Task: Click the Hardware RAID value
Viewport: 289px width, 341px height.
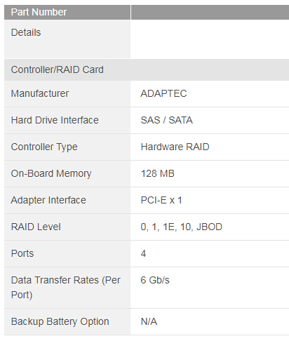Action: (175, 147)
